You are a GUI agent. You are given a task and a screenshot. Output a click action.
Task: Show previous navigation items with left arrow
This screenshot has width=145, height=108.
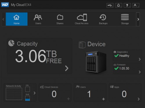pos(3,19)
